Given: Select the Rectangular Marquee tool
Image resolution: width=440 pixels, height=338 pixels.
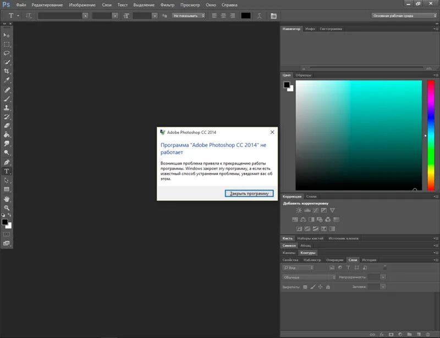Looking at the screenshot, I should pyautogui.click(x=7, y=44).
